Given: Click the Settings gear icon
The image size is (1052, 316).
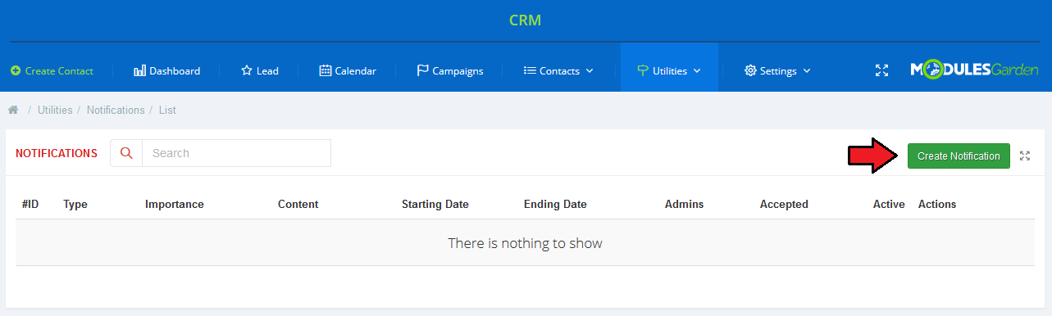Looking at the screenshot, I should [x=750, y=71].
